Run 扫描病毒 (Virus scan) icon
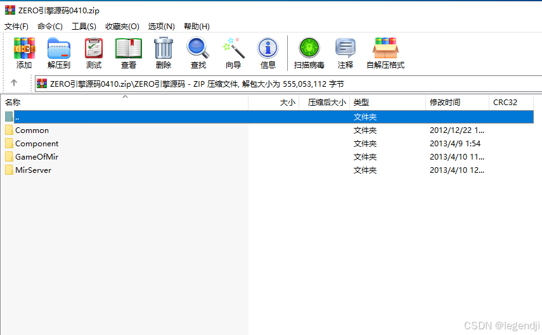The width and height of the screenshot is (542, 335). pos(309,48)
